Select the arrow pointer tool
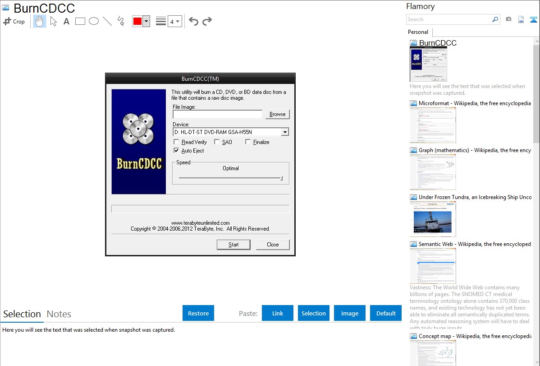This screenshot has height=366, width=540. (53, 21)
